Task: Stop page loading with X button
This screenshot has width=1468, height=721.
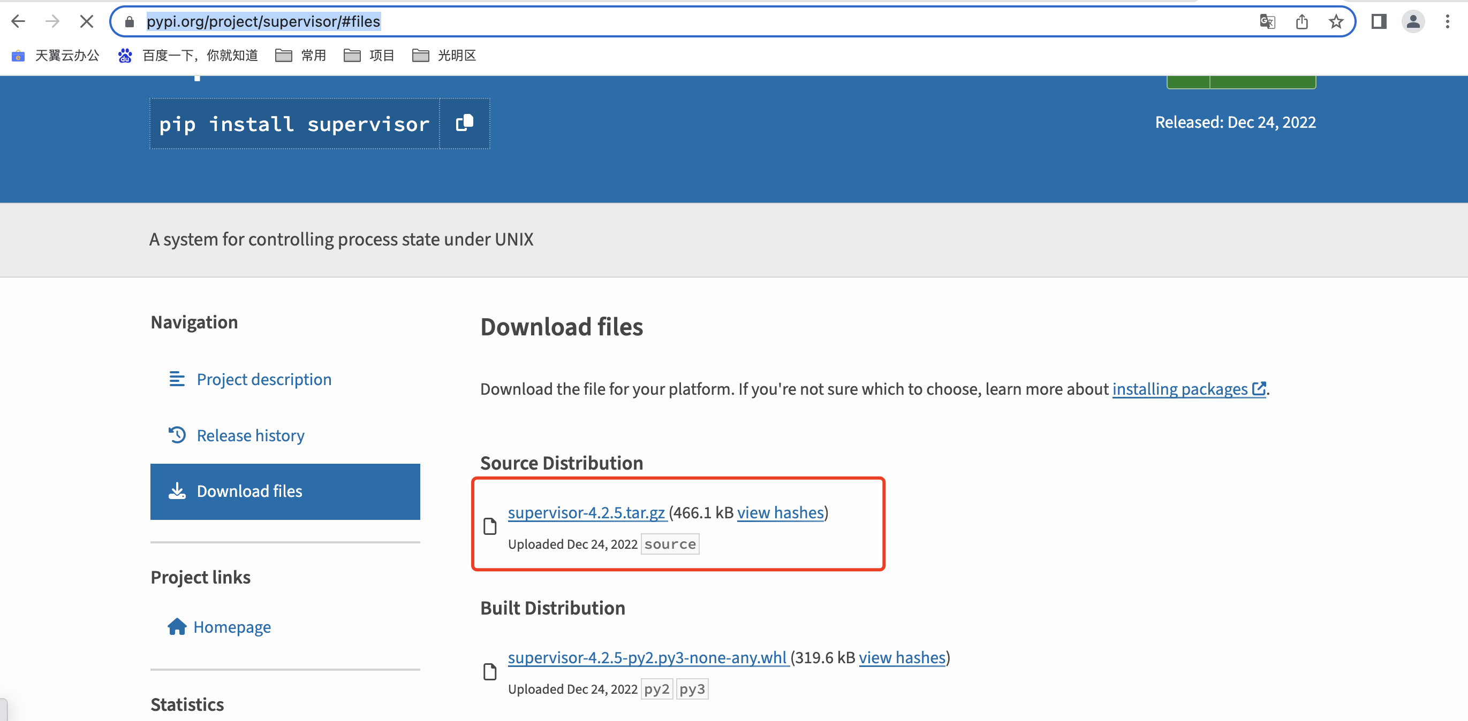Action: tap(87, 21)
